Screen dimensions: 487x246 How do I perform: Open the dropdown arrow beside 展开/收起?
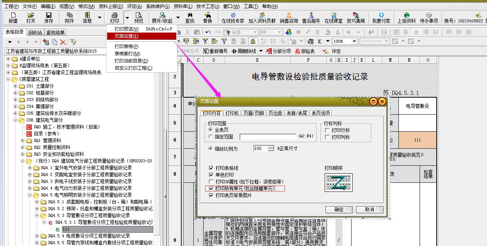178,17
